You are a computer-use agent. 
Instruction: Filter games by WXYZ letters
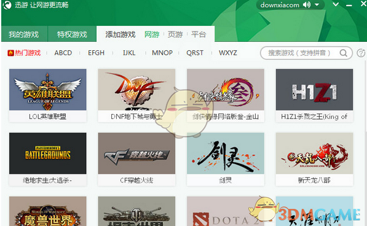228,53
